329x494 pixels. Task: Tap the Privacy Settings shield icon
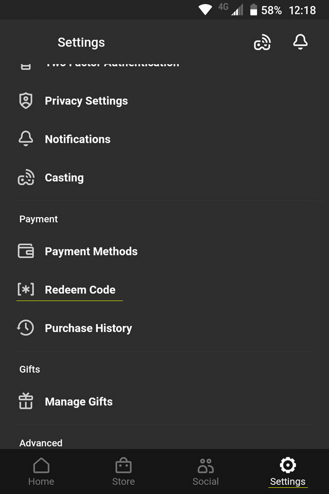(26, 101)
